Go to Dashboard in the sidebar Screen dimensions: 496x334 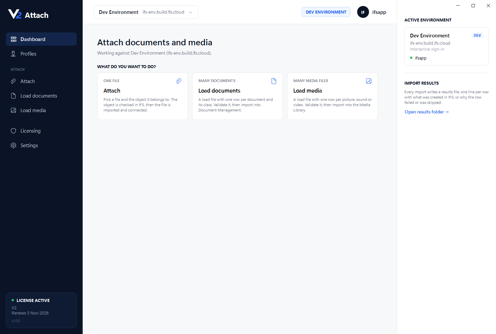pos(41,39)
